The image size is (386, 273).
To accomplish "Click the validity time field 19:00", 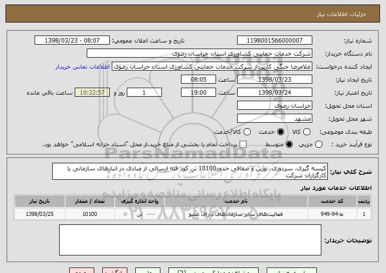I will [x=199, y=92].
